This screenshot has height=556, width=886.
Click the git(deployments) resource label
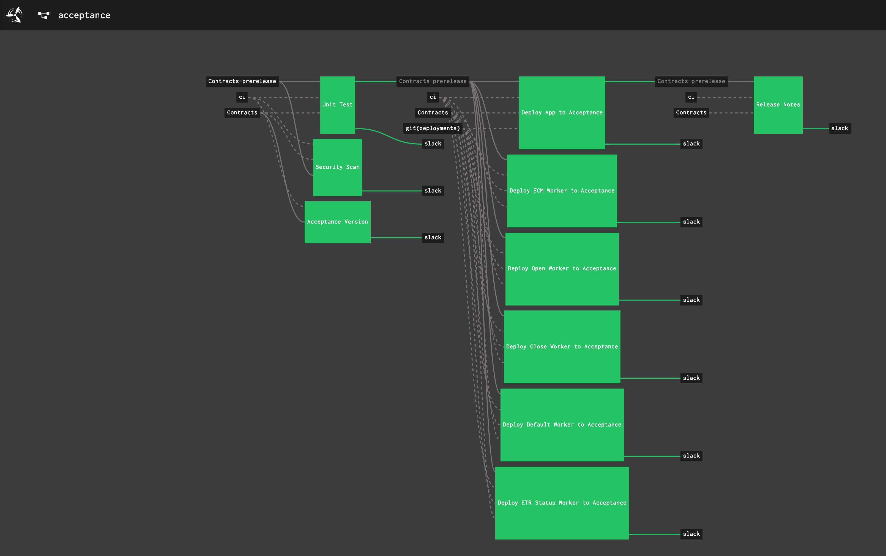click(x=433, y=128)
